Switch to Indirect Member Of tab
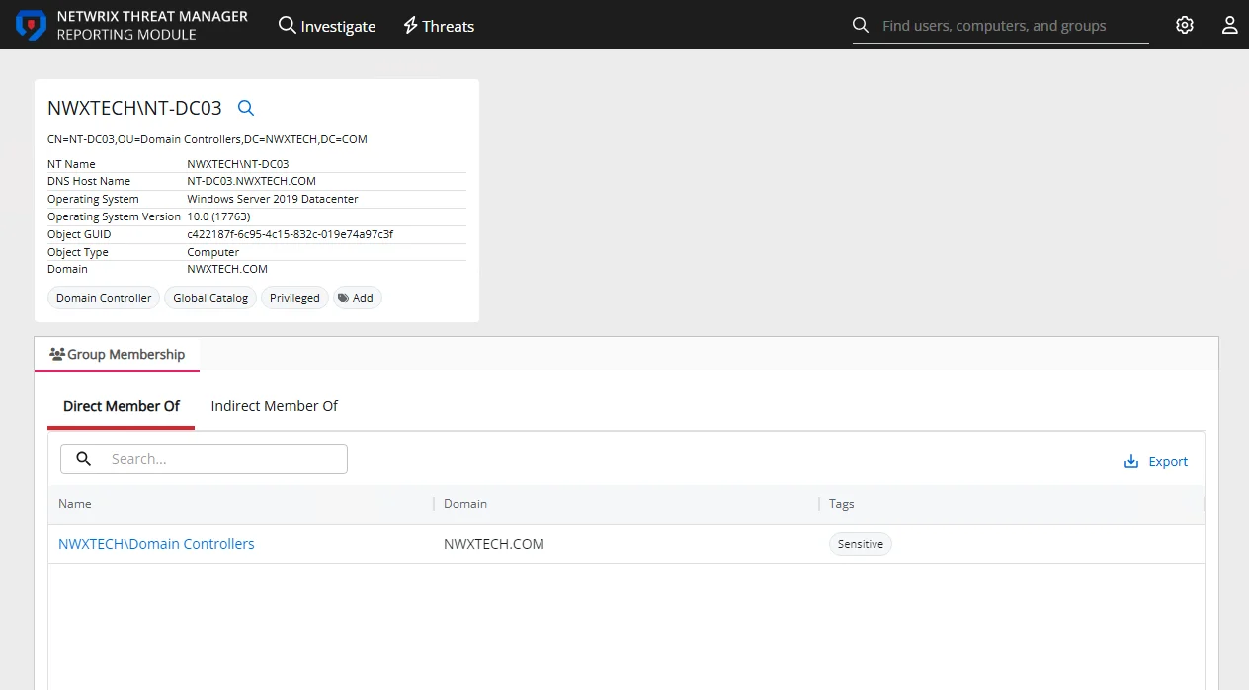This screenshot has height=690, width=1249. pyautogui.click(x=275, y=406)
